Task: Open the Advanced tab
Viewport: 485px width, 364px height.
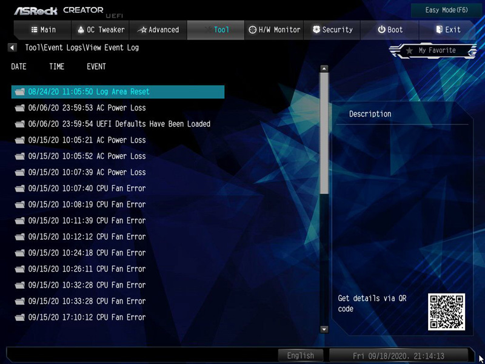Action: coord(158,30)
